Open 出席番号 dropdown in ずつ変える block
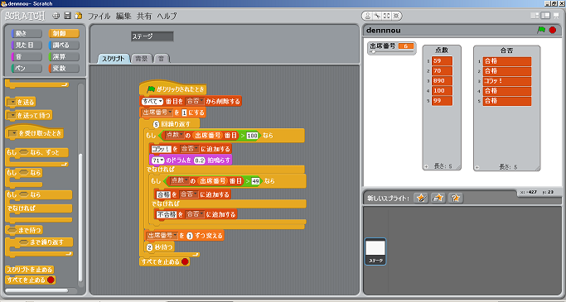The height and width of the screenshot is (302, 566). pos(162,236)
